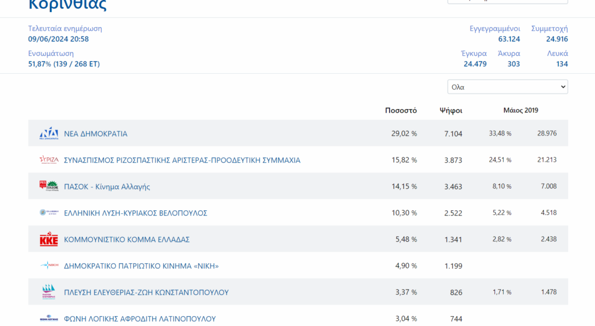
Task: Click the 2.438 2019 votes cell
Action: [x=549, y=239]
